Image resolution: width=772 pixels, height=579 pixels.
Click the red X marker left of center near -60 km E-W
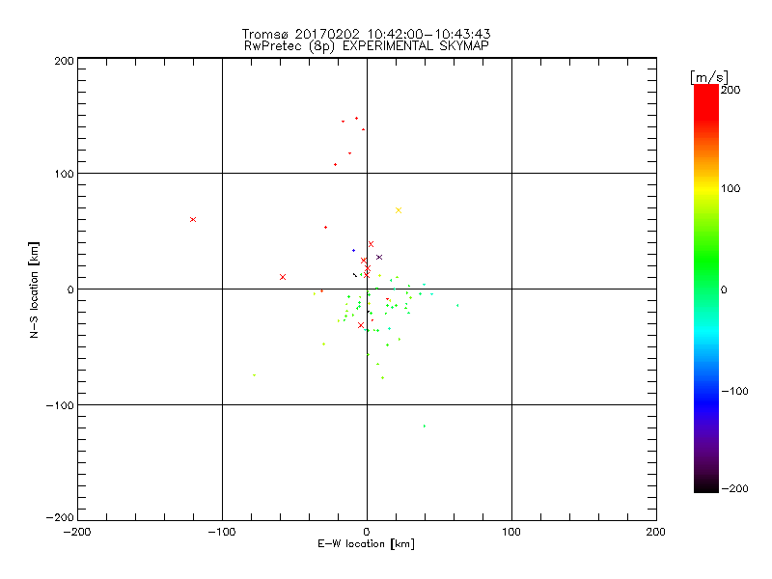tap(283, 277)
